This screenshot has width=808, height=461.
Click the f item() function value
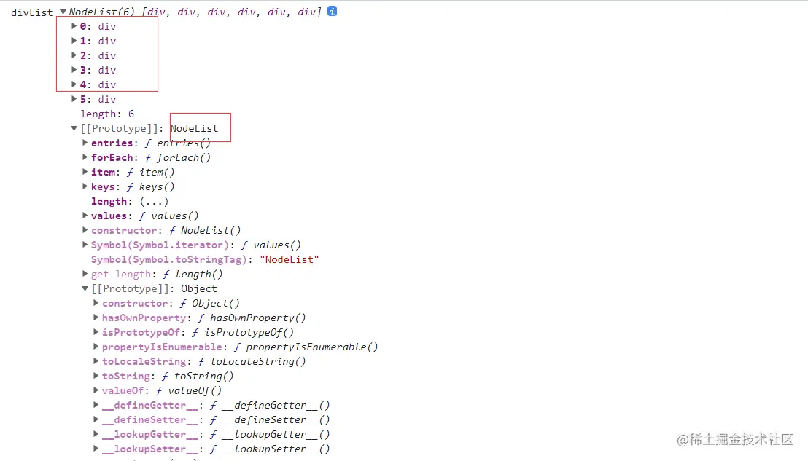150,172
